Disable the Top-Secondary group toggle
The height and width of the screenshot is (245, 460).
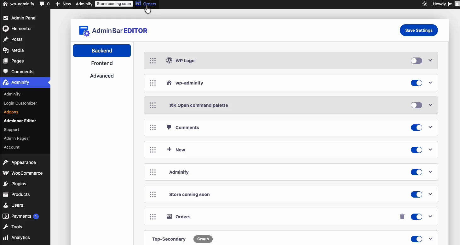417,239
